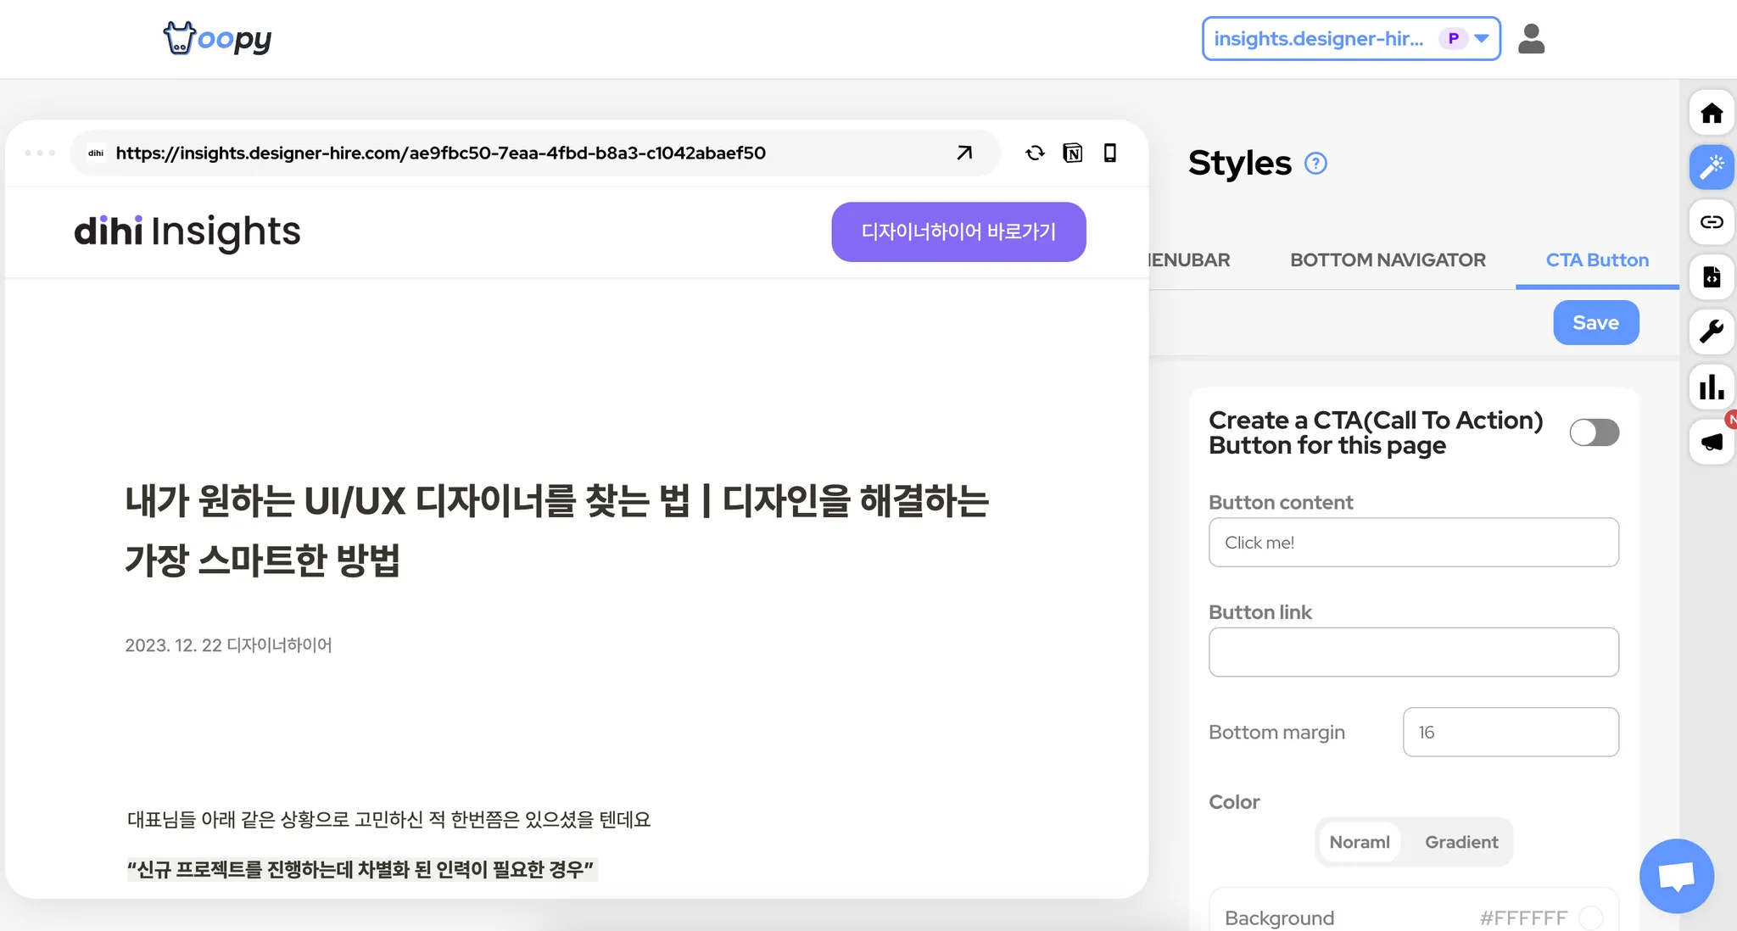Click the white Background color swatch

click(x=1590, y=917)
